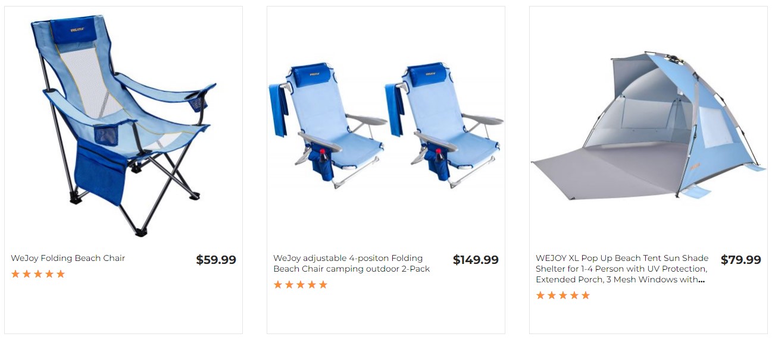Click the $79.99 price

[741, 260]
